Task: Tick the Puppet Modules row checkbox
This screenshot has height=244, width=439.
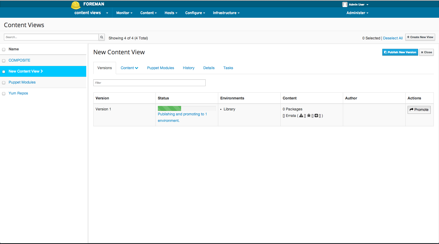Action: pyautogui.click(x=4, y=83)
